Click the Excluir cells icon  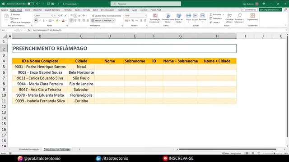point(195,16)
